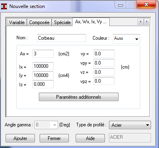This screenshot has width=159, height=148.
Task: Close the Nouvelle section window
Action: (x=146, y=5)
